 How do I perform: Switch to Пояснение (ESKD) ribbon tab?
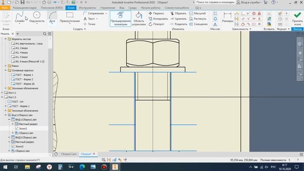pos(52,8)
